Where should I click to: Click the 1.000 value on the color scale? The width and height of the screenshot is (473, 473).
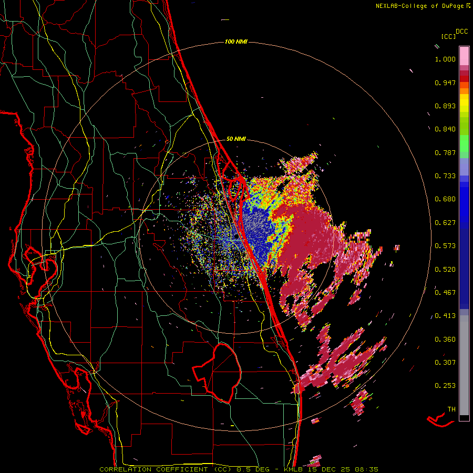pyautogui.click(x=445, y=59)
